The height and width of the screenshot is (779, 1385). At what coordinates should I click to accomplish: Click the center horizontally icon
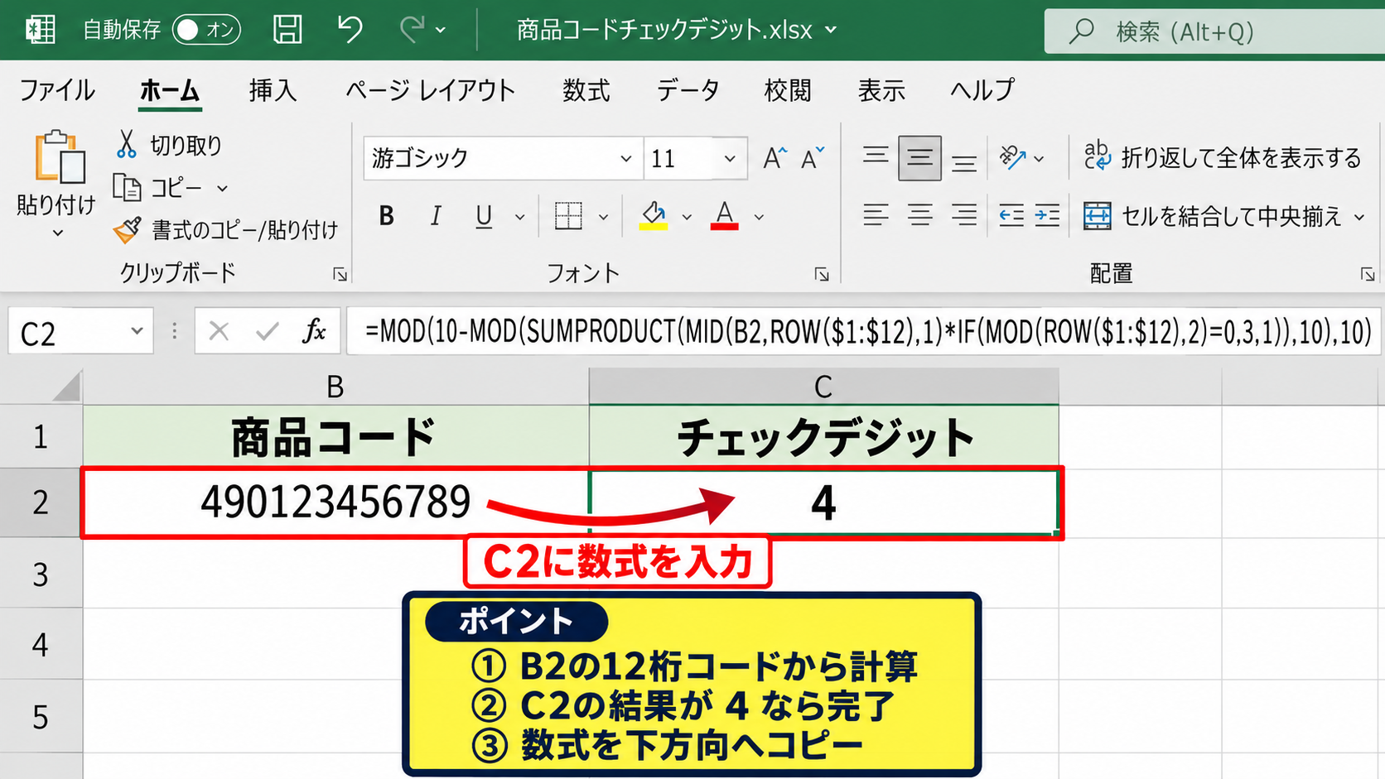tap(919, 216)
